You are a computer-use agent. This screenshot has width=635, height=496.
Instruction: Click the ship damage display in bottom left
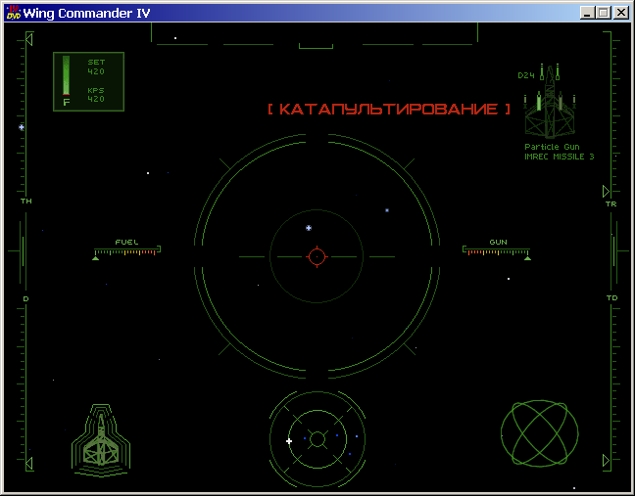[x=101, y=440]
